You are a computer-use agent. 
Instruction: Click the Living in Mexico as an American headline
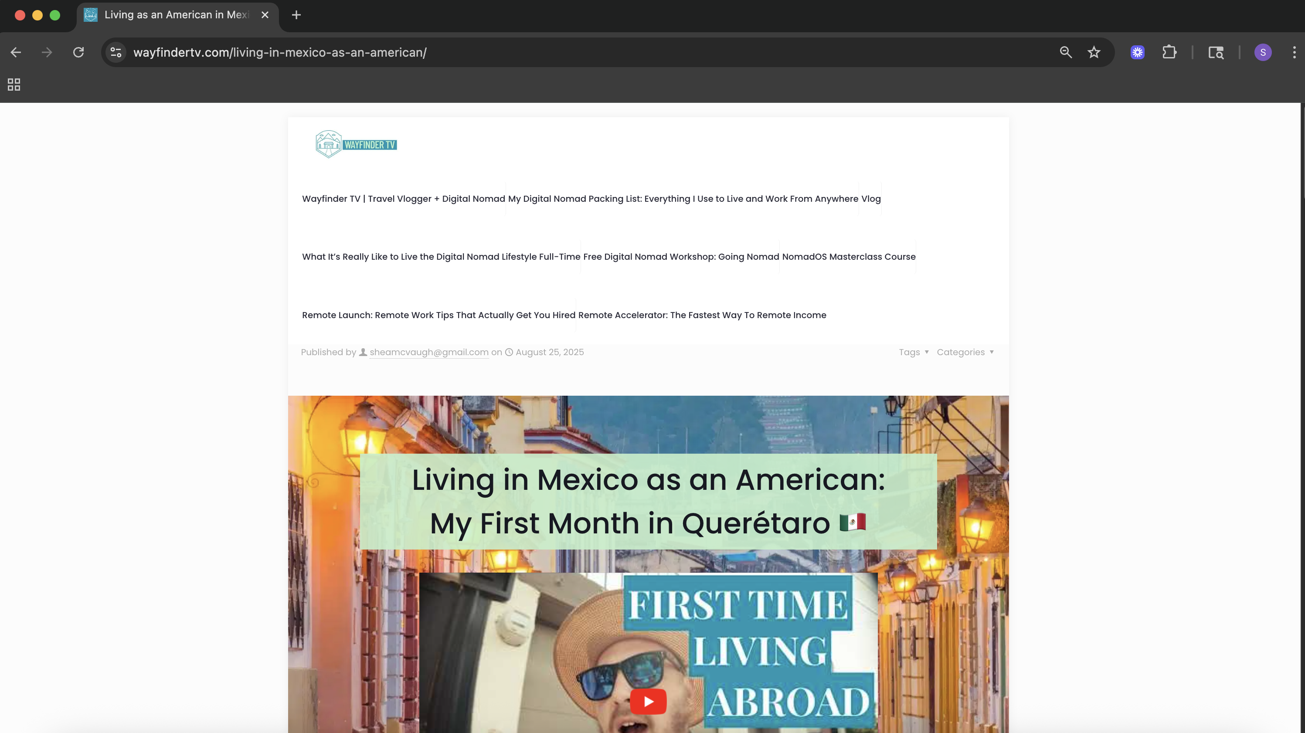[x=648, y=501]
